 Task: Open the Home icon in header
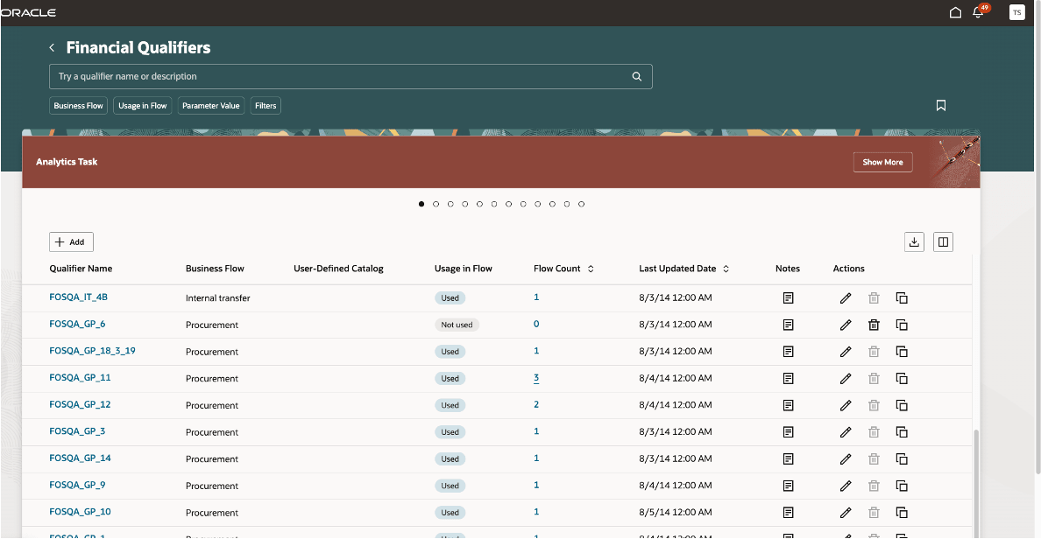[955, 12]
